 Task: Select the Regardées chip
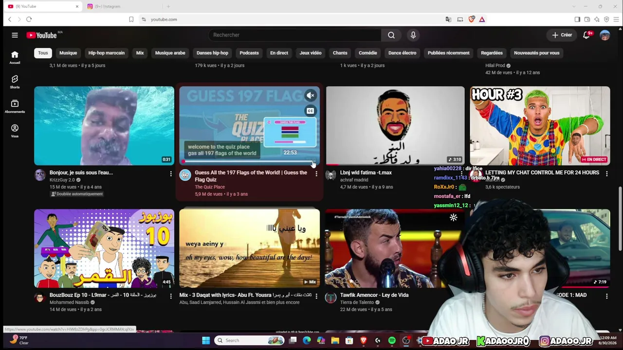[x=492, y=53]
